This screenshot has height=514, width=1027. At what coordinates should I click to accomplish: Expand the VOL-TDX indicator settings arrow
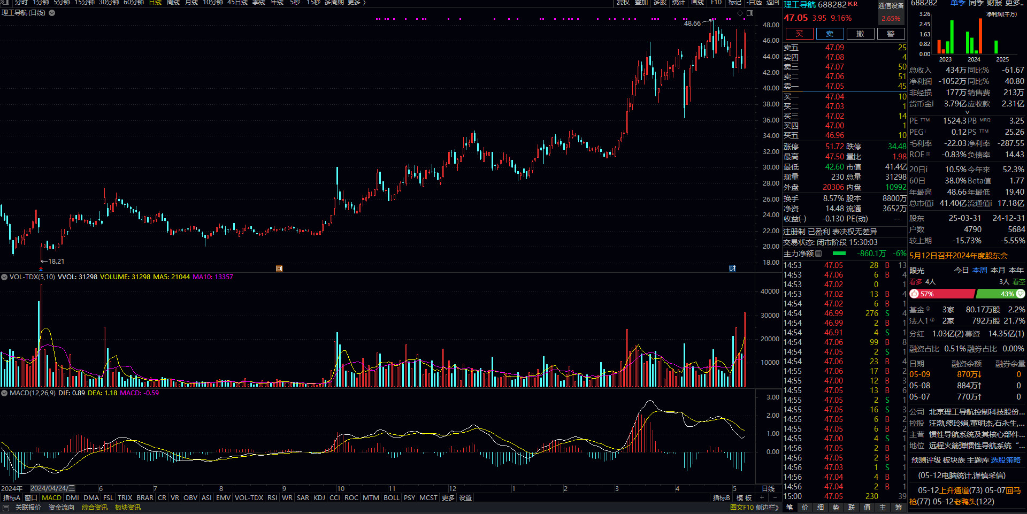[x=4, y=277]
